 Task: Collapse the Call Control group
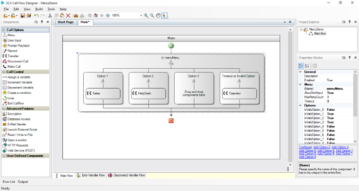[4, 72]
